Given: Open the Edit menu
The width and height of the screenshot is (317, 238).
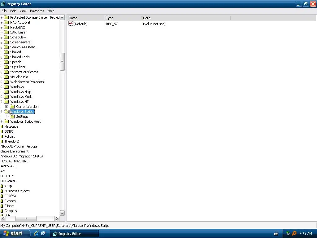Looking at the screenshot, I should (13, 11).
